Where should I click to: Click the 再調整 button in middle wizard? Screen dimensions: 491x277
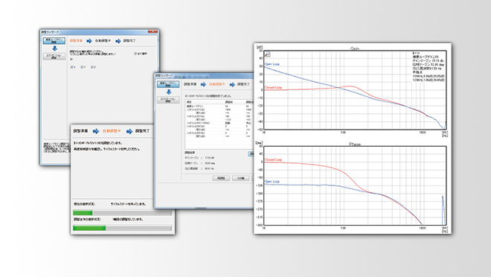tap(221, 178)
